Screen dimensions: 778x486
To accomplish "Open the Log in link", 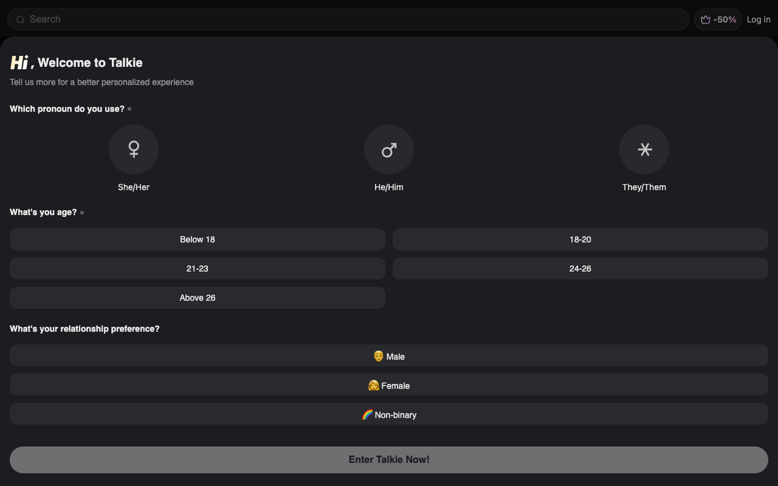I will (x=759, y=19).
